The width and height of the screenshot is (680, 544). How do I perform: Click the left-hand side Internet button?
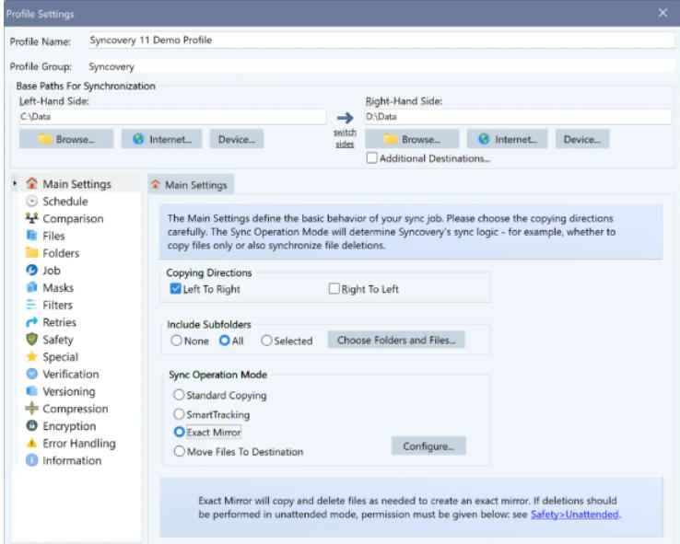coord(161,139)
